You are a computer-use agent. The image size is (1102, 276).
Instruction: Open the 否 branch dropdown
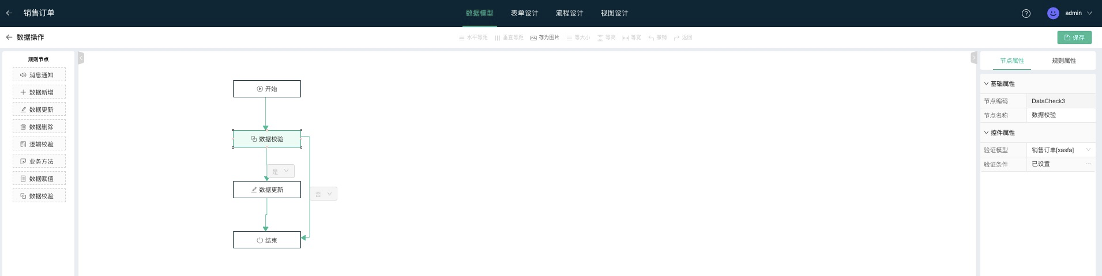click(x=324, y=194)
